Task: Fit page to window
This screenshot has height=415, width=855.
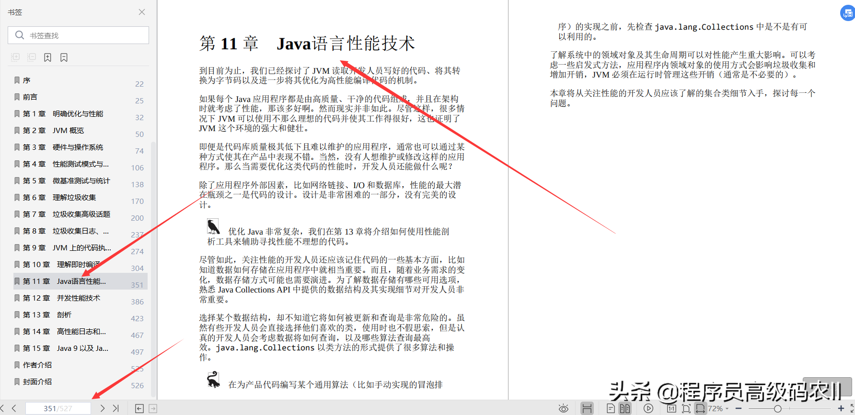Action: (686, 408)
